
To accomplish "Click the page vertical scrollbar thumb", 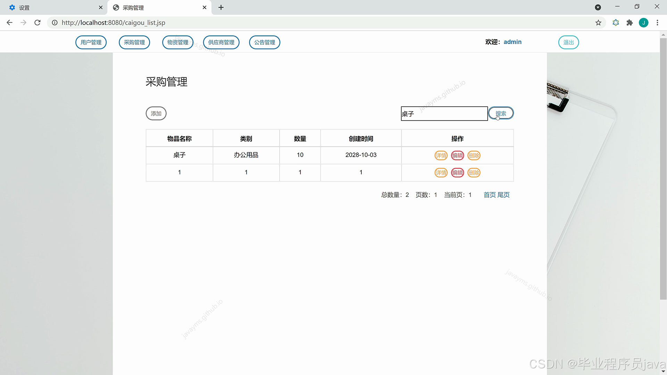I will point(663,168).
